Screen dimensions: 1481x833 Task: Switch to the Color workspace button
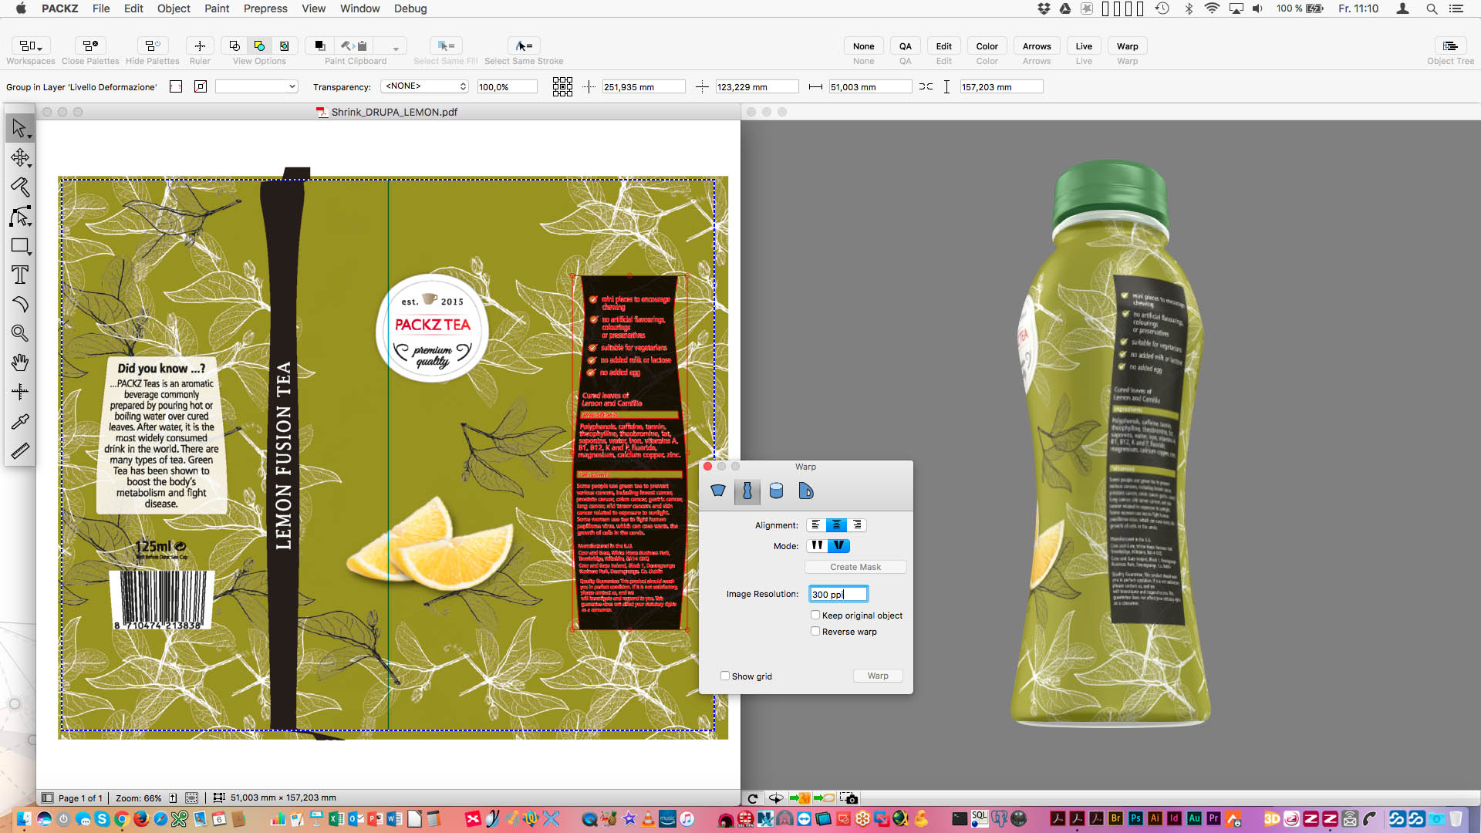tap(987, 46)
